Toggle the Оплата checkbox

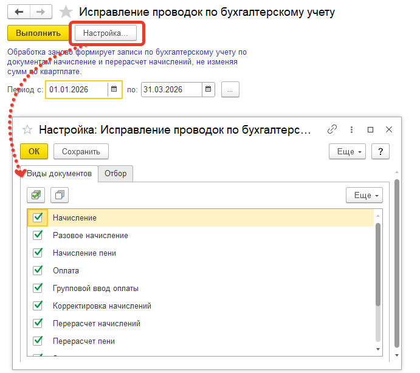[38, 270]
